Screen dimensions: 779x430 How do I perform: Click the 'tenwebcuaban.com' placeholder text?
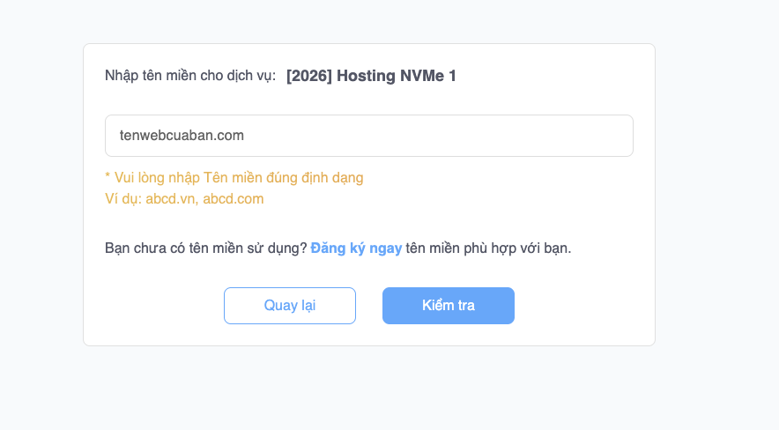click(182, 136)
